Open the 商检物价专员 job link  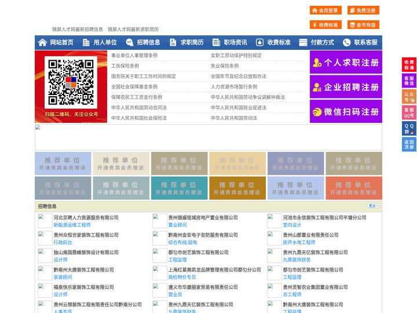[182, 277]
